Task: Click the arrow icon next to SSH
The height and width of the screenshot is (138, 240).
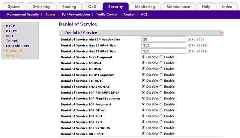Action: click(4, 36)
